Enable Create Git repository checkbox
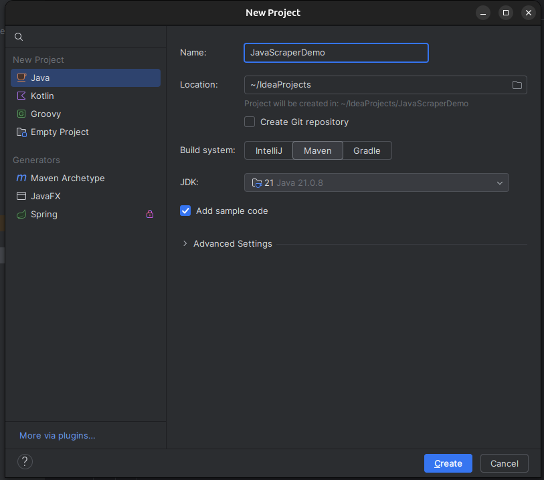 250,122
